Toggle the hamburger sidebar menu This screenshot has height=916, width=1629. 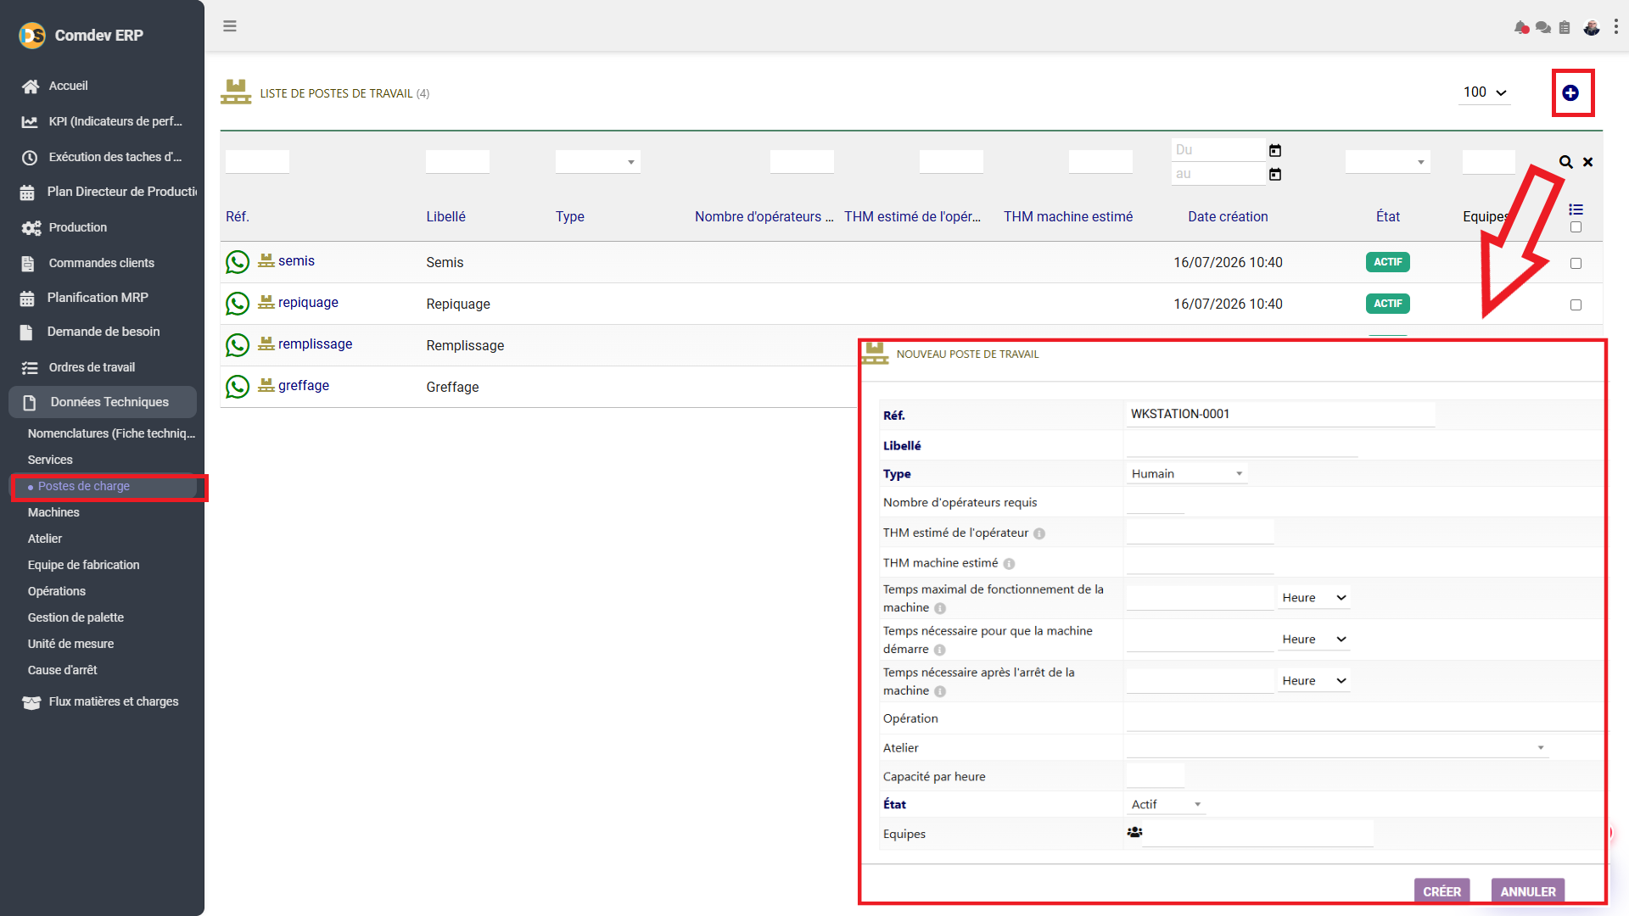click(x=230, y=26)
